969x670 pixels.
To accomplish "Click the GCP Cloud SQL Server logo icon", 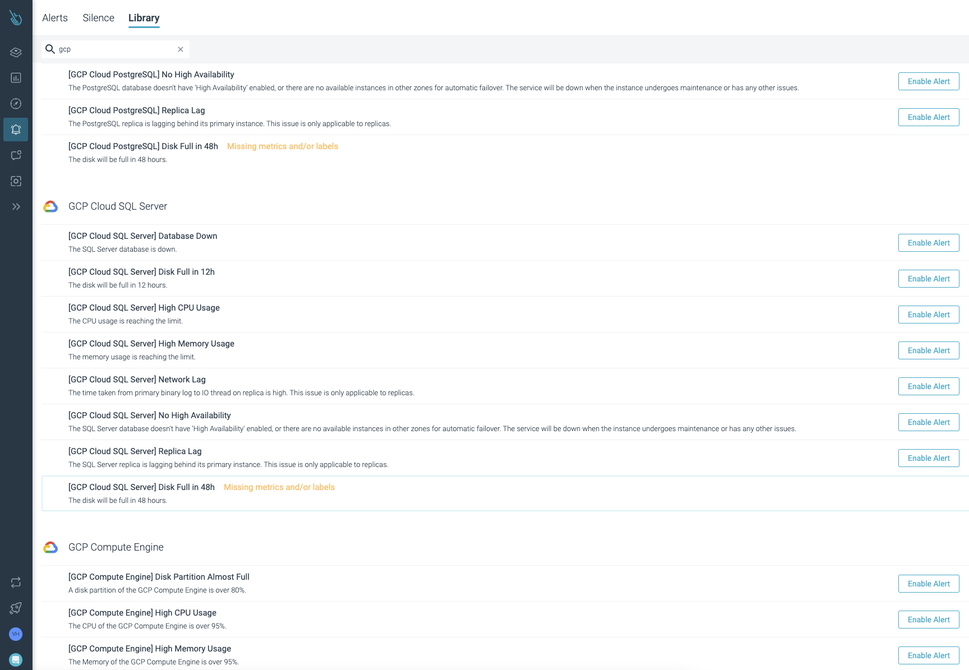I will click(50, 207).
